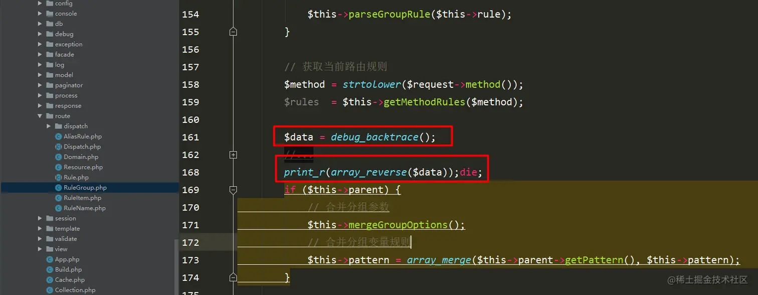758x295 pixels.
Task: Click fold end marker at line 174
Action: [x=233, y=277]
